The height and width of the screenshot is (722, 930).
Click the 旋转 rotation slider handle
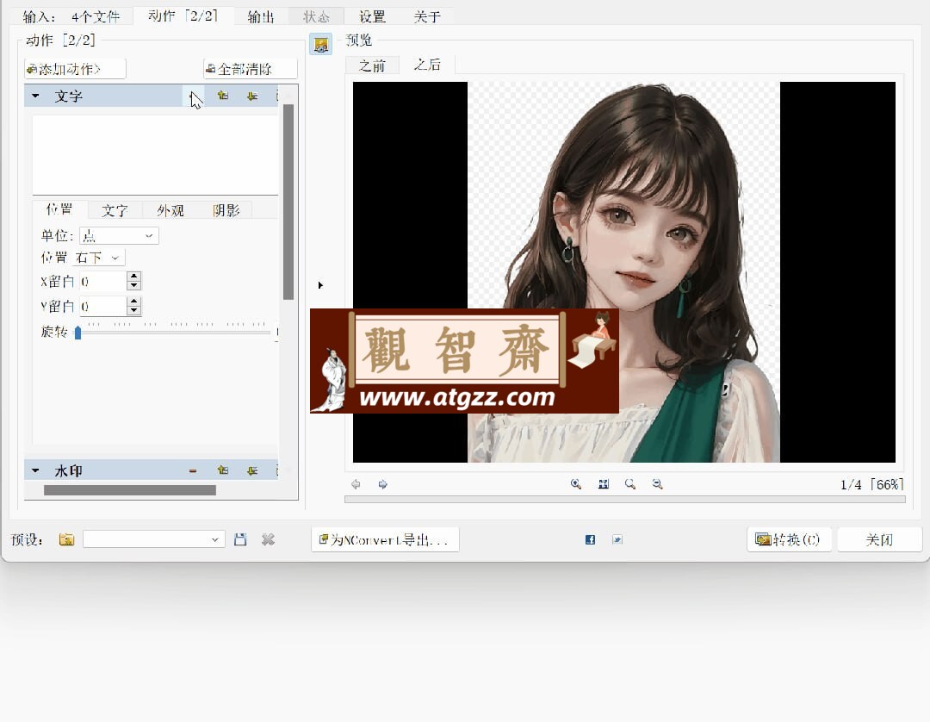77,333
